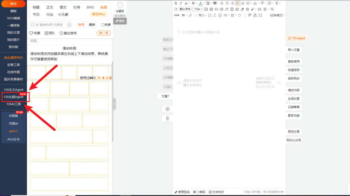Image resolution: width=350 pixels, height=196 pixels.
Task: Toggle the 最新 newest sort
Action: pyautogui.click(x=92, y=25)
